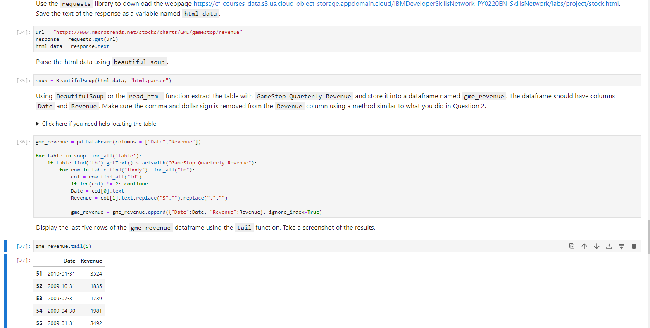The width and height of the screenshot is (650, 328).
Task: Click row index 53 in output table
Action: click(39, 298)
